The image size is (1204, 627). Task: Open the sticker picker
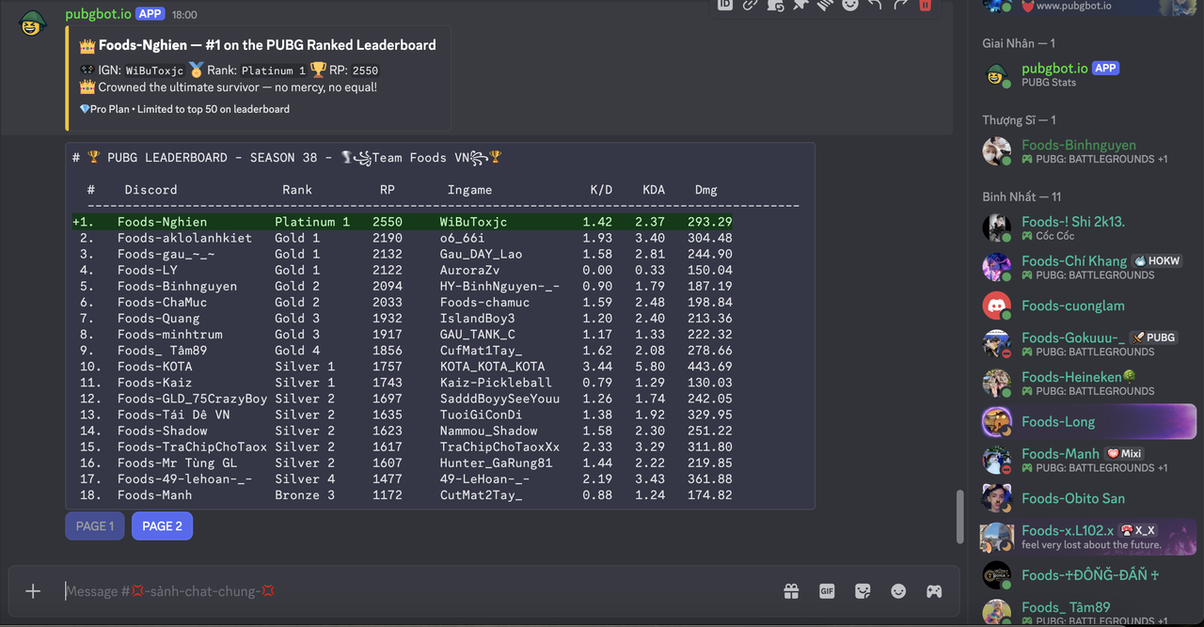point(863,591)
